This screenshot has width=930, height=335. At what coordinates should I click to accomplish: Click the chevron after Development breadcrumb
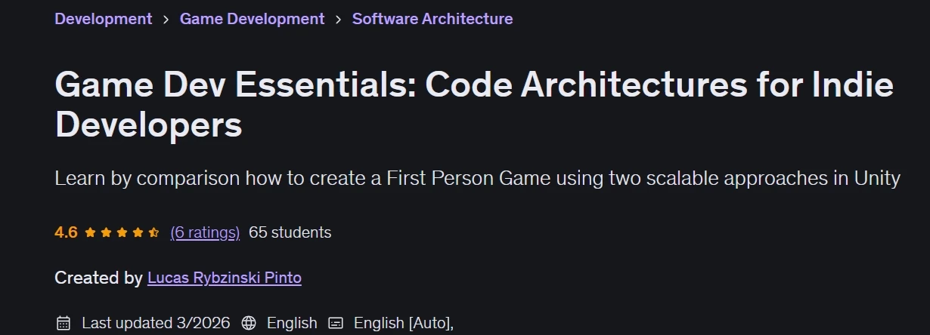[x=166, y=19]
